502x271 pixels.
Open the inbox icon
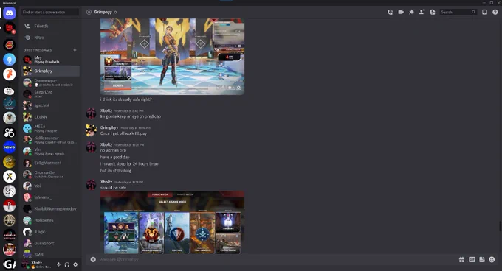[x=485, y=12]
